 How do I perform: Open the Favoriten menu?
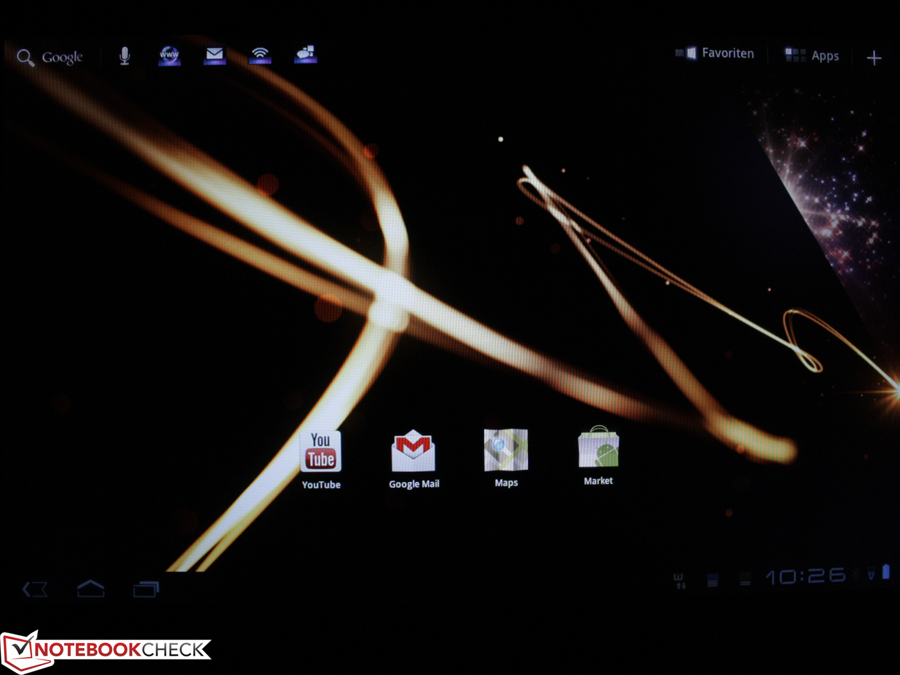715,53
